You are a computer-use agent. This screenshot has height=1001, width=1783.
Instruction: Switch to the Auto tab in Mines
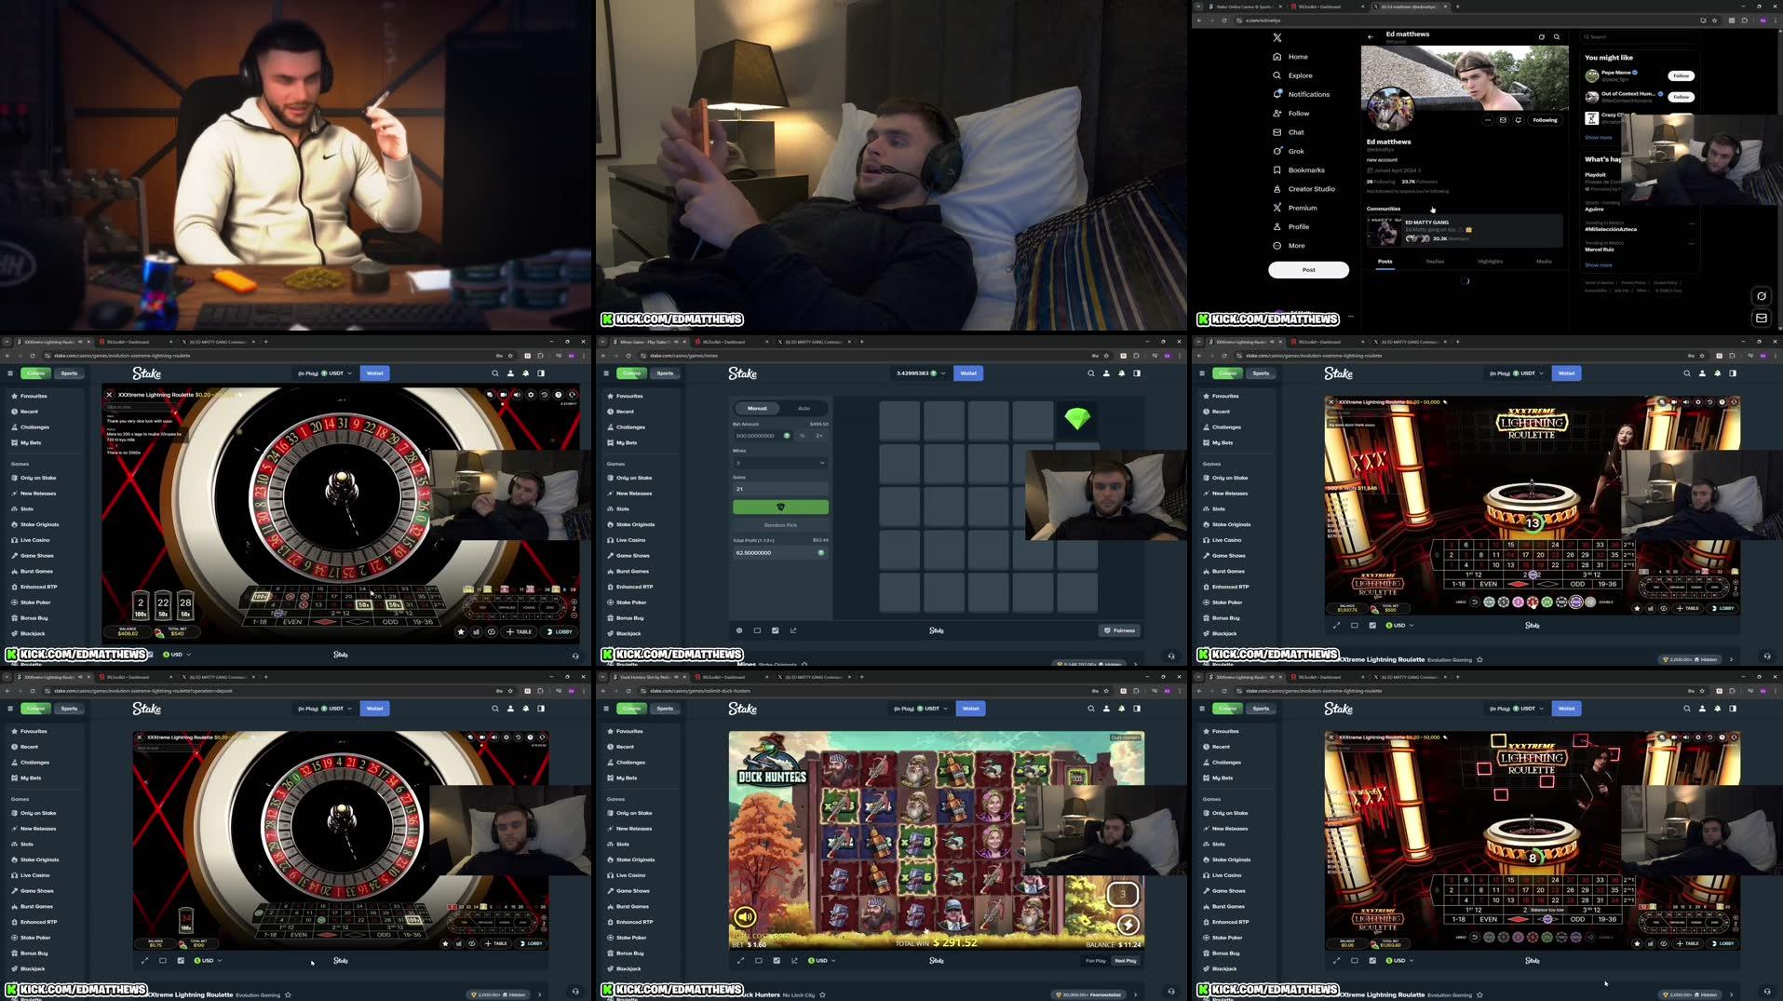pos(803,408)
